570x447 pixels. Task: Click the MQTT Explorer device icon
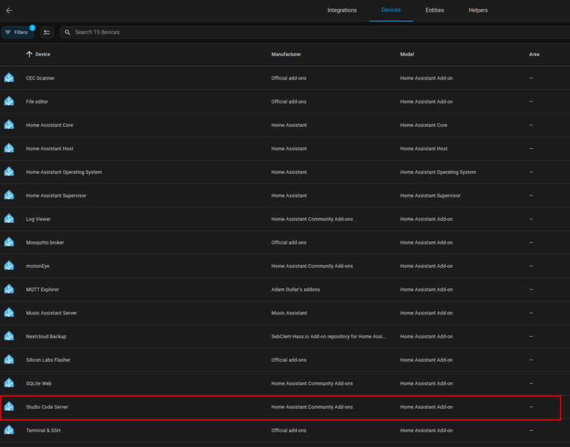coord(9,289)
